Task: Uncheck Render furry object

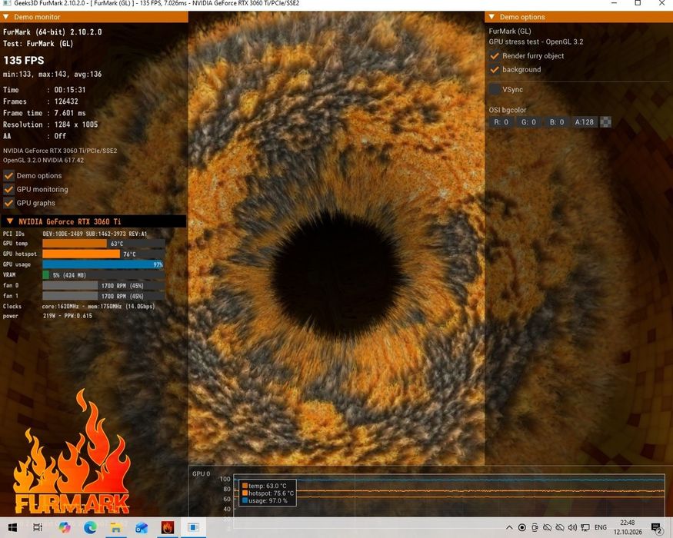Action: (x=495, y=56)
